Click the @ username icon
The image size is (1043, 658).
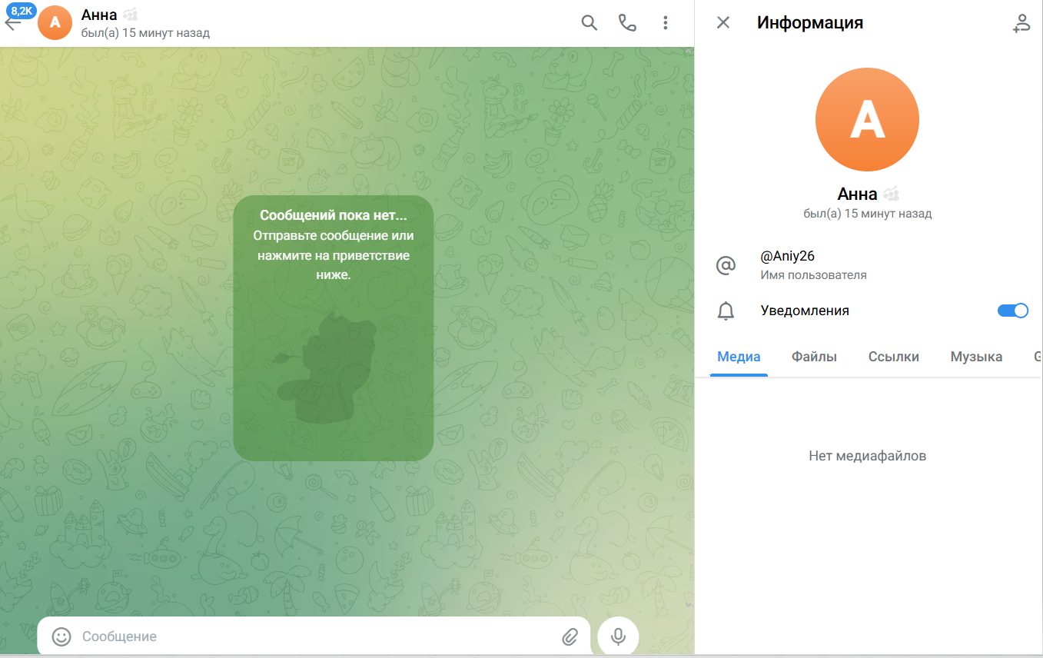726,265
